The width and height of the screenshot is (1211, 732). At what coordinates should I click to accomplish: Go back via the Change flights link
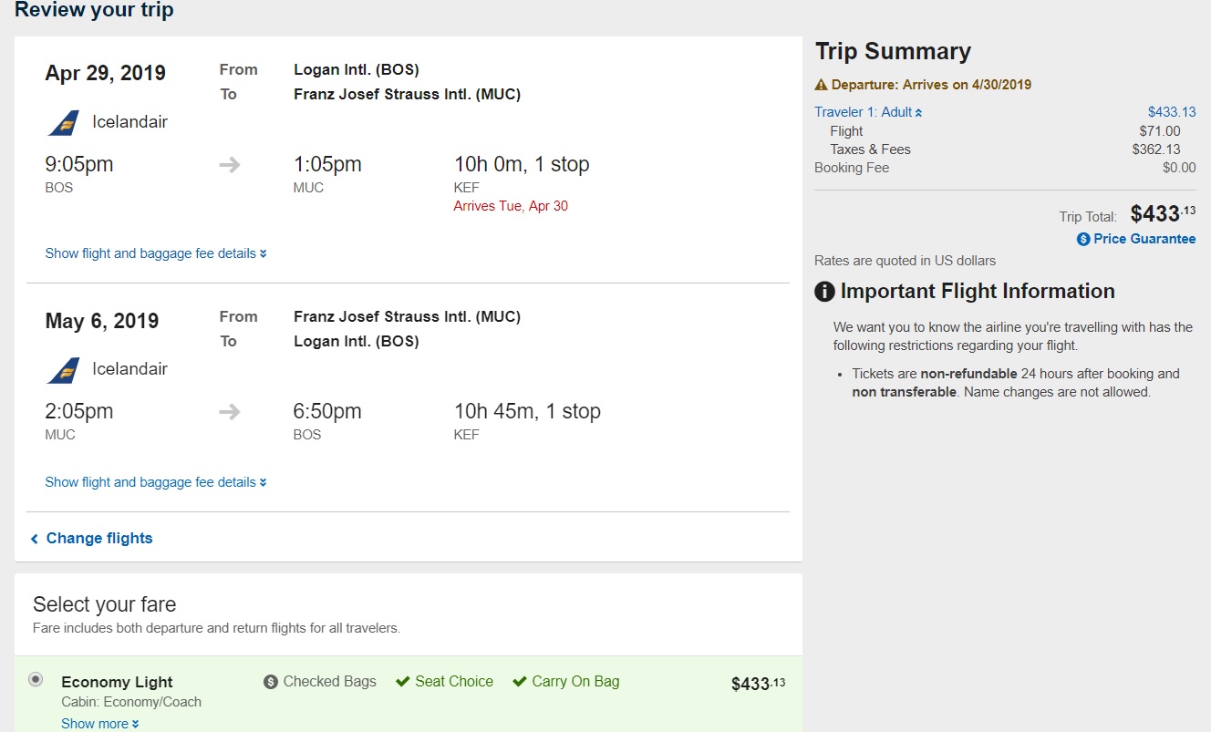pyautogui.click(x=98, y=539)
